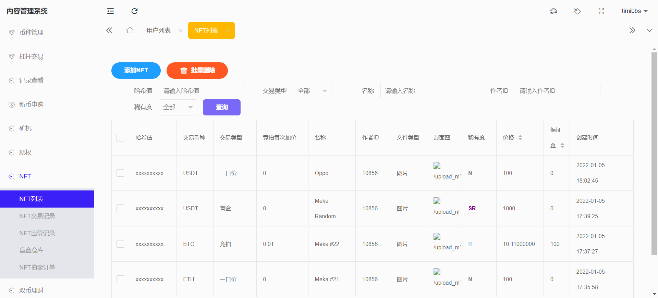
Task: Open timibbs user menu
Action: 635,11
